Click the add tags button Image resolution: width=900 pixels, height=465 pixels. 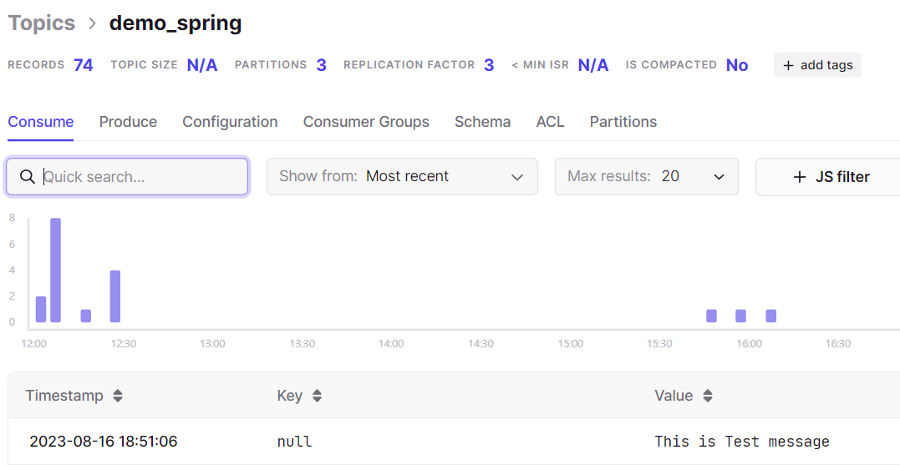pyautogui.click(x=817, y=65)
